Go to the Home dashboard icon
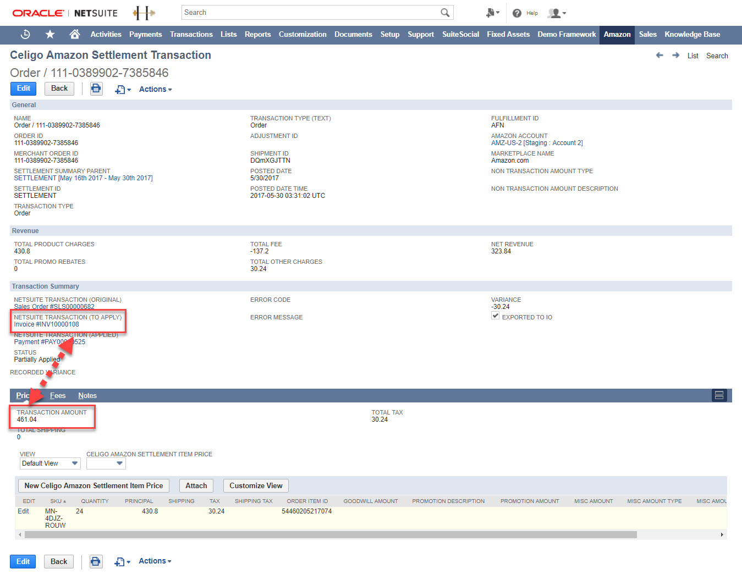Screen dimensions: 742x580 (x=75, y=34)
